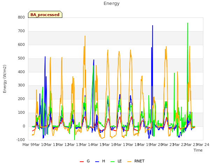
Task: Click the orange RNET peak near 665 on Mar 13
Action: coord(85,36)
